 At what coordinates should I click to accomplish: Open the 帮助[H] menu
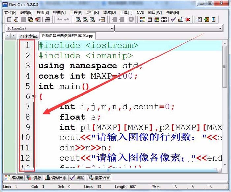(x=172, y=13)
